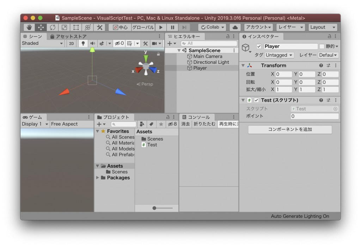Screen dimensions: 361x247
Task: Select the インスペクター inspector tab
Action: 261,36
